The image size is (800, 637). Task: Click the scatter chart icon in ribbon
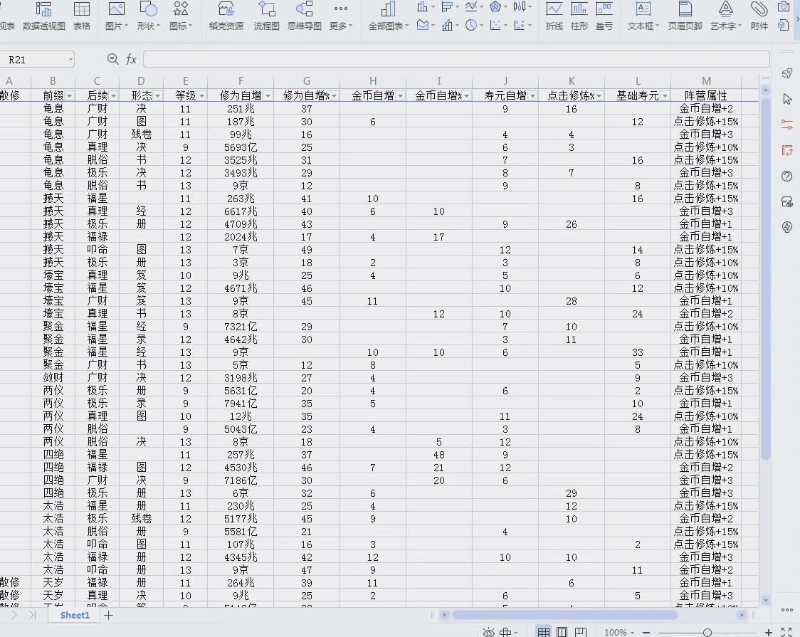pyautogui.click(x=495, y=26)
